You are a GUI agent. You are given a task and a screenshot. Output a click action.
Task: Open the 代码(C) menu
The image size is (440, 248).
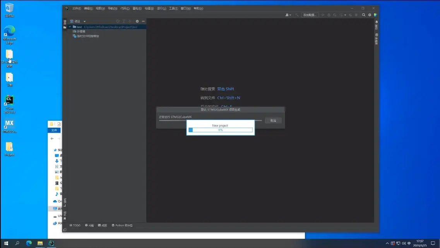click(x=125, y=9)
